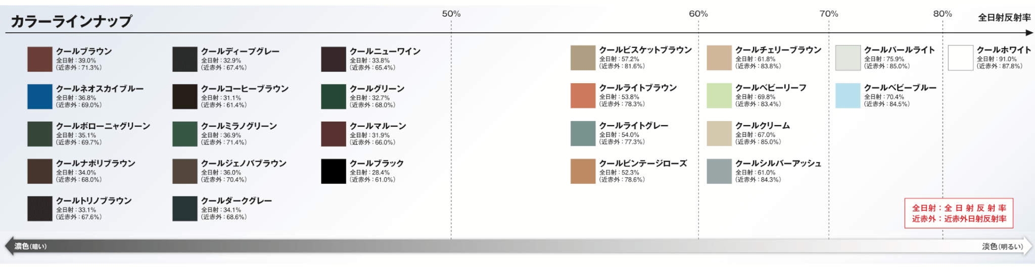Choose the クールホワイト white swatch
Screen dimensions: 1035x267
(x=961, y=58)
